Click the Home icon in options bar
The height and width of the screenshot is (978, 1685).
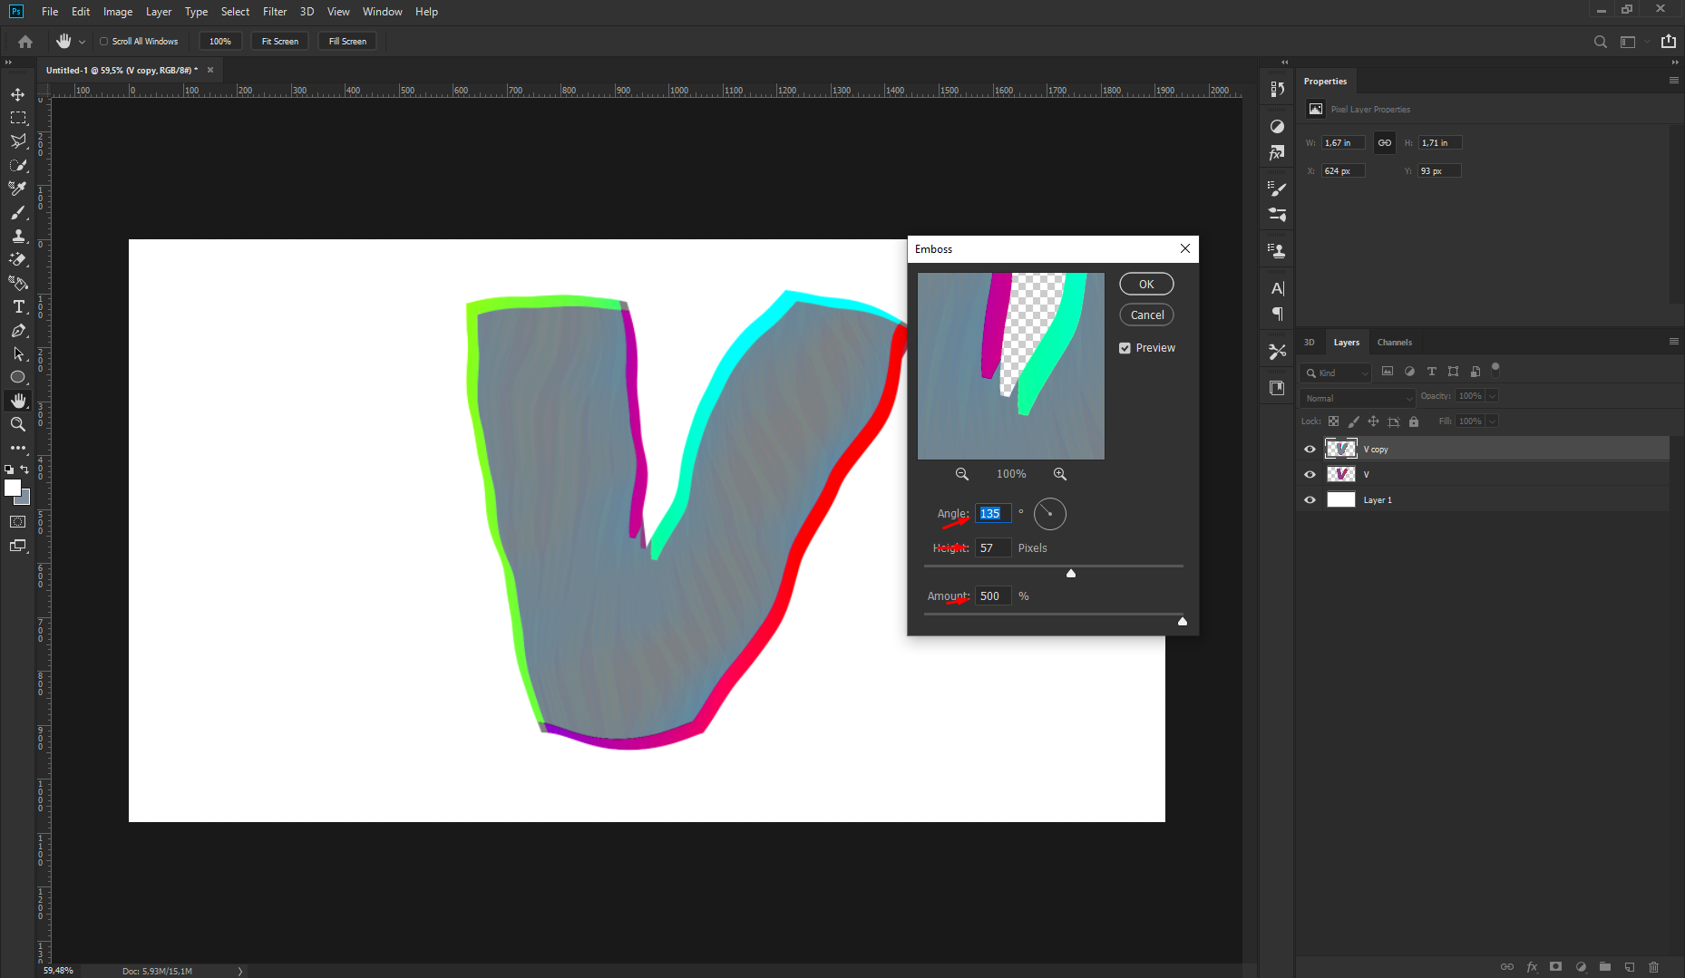pyautogui.click(x=25, y=42)
